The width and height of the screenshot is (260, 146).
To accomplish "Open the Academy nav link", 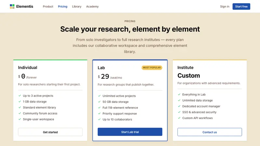I will click(92, 6).
